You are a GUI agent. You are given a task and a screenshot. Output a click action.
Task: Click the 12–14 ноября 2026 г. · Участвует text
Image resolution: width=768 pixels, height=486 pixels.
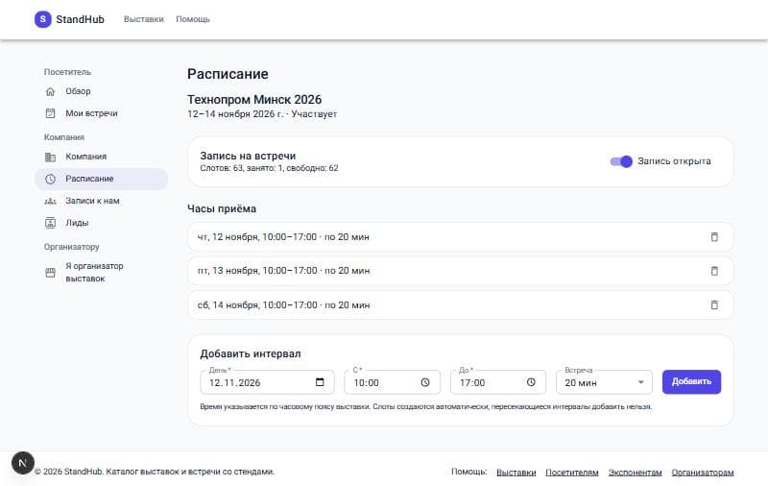[x=262, y=114]
